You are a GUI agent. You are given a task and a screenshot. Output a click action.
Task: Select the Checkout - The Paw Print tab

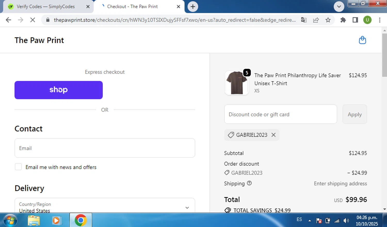132,6
